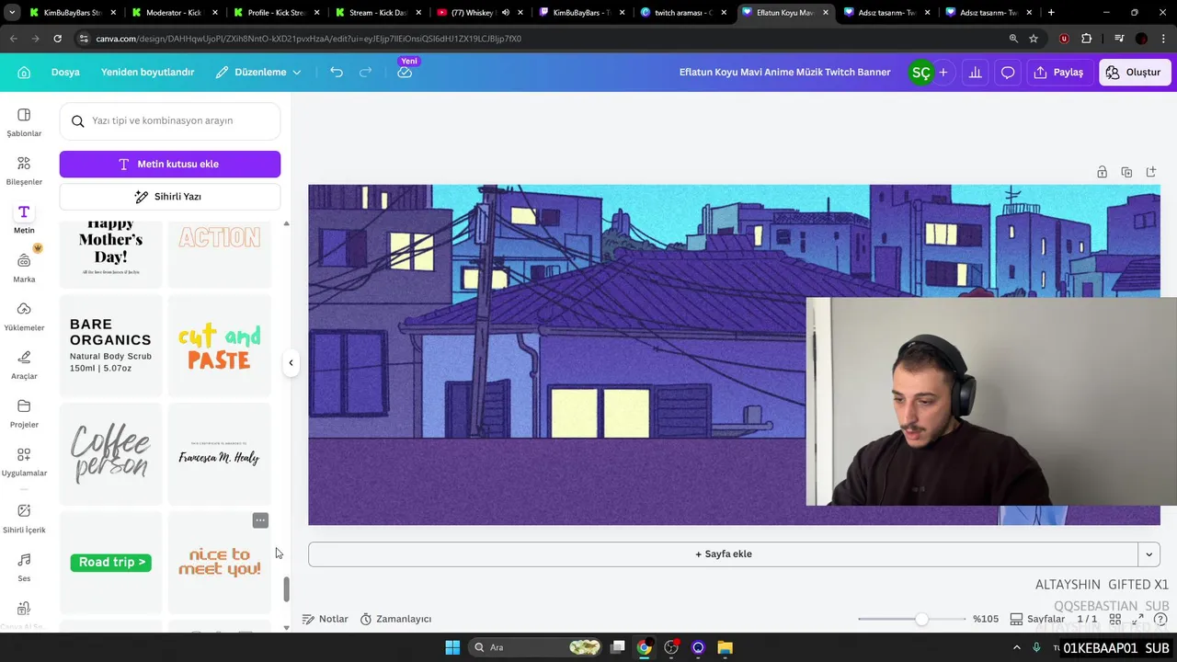This screenshot has height=662, width=1177.
Task: Select the Road trip text template
Action: point(110,562)
